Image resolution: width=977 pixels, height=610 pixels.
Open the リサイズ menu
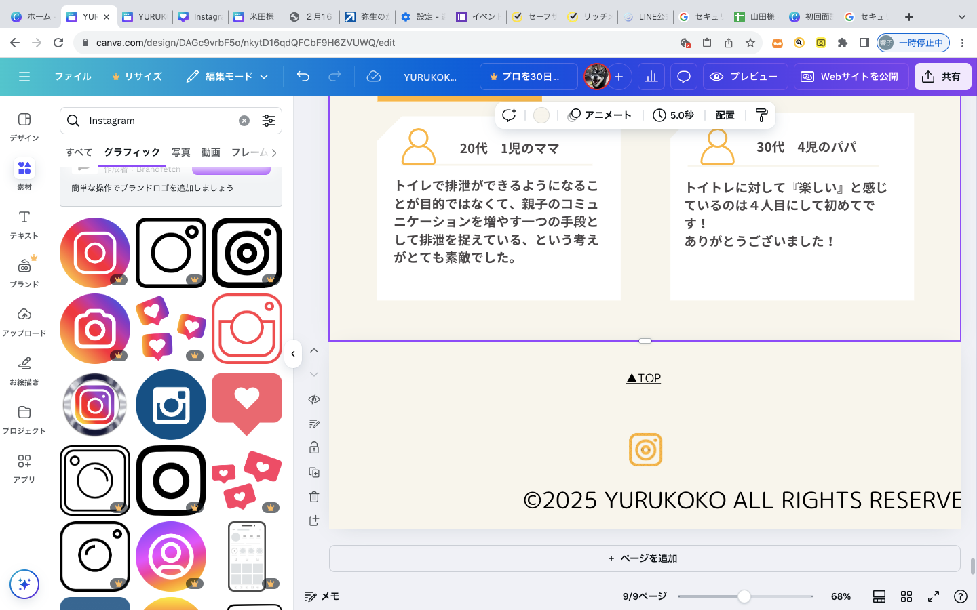click(136, 77)
